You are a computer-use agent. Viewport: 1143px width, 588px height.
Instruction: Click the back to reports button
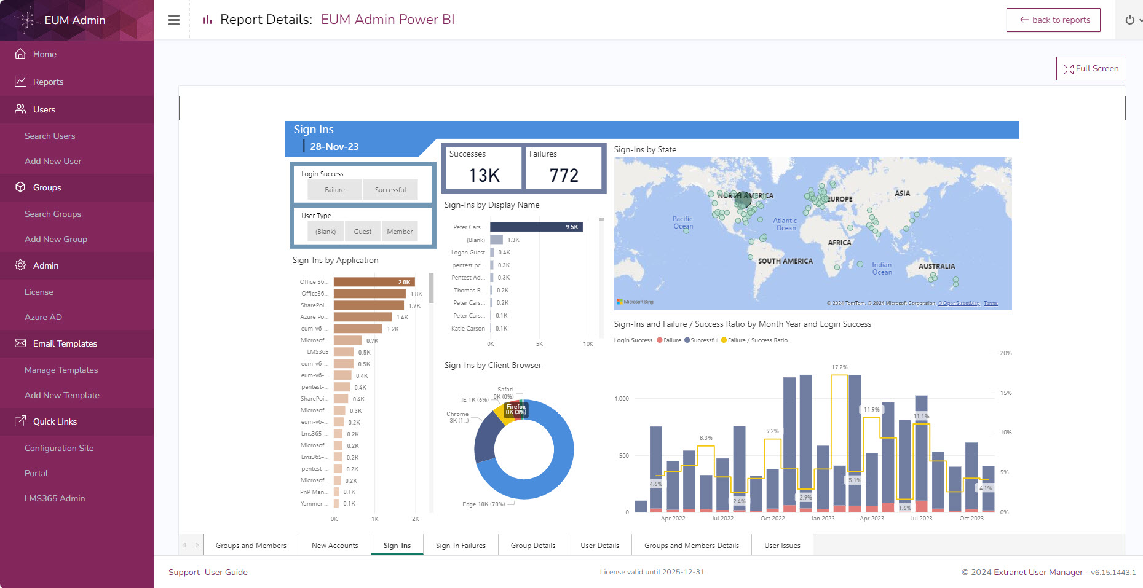[x=1053, y=19]
